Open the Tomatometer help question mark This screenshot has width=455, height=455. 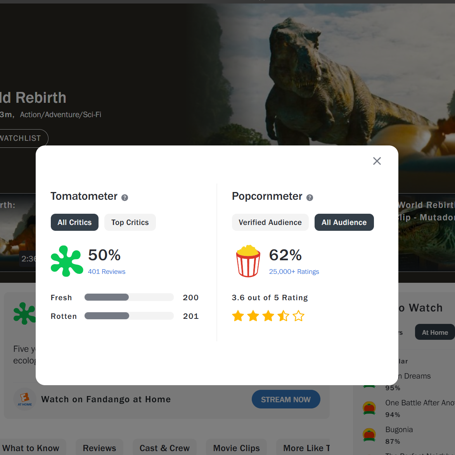[x=125, y=197]
